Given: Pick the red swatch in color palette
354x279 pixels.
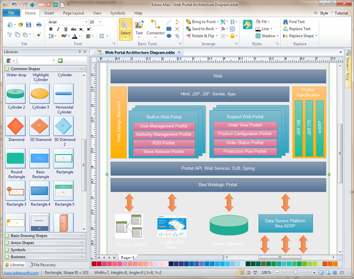Looking at the screenshot, I should 100,264.
